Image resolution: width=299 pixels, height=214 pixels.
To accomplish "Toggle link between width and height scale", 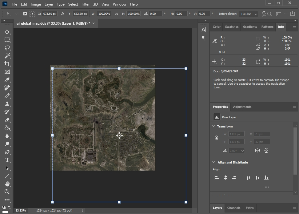I will tap(116, 14).
